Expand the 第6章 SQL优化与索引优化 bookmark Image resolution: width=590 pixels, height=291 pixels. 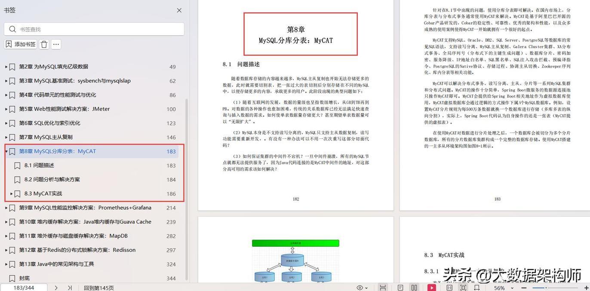(x=6, y=123)
